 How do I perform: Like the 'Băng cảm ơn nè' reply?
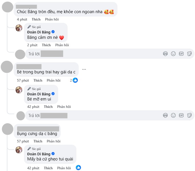coord(46,45)
